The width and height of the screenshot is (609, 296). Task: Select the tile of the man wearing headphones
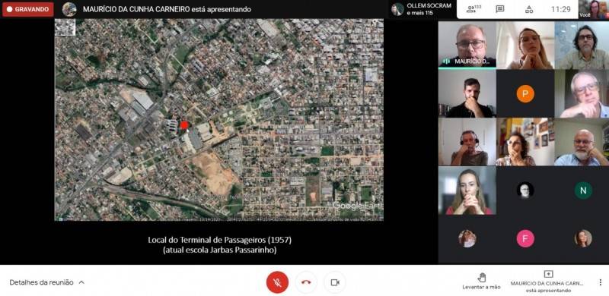coord(467,142)
